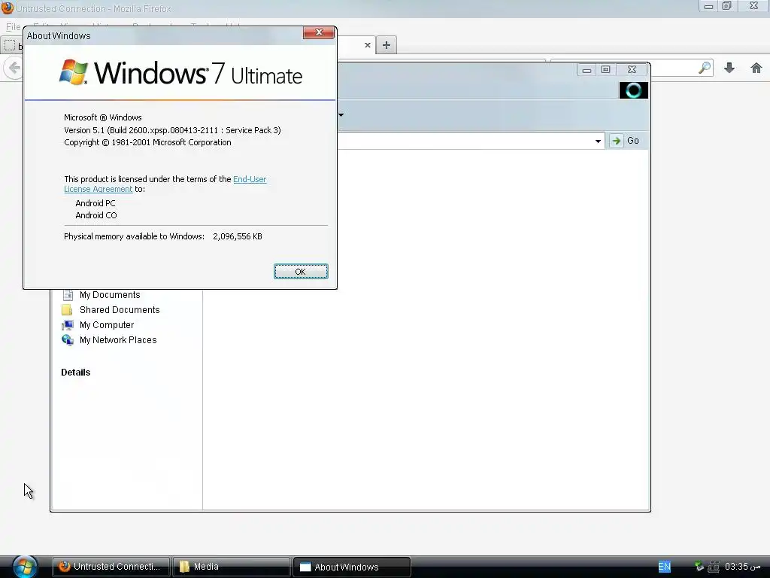
Task: Click the Copyright 1981-2001 Microsoft Corporation text
Action: point(147,142)
